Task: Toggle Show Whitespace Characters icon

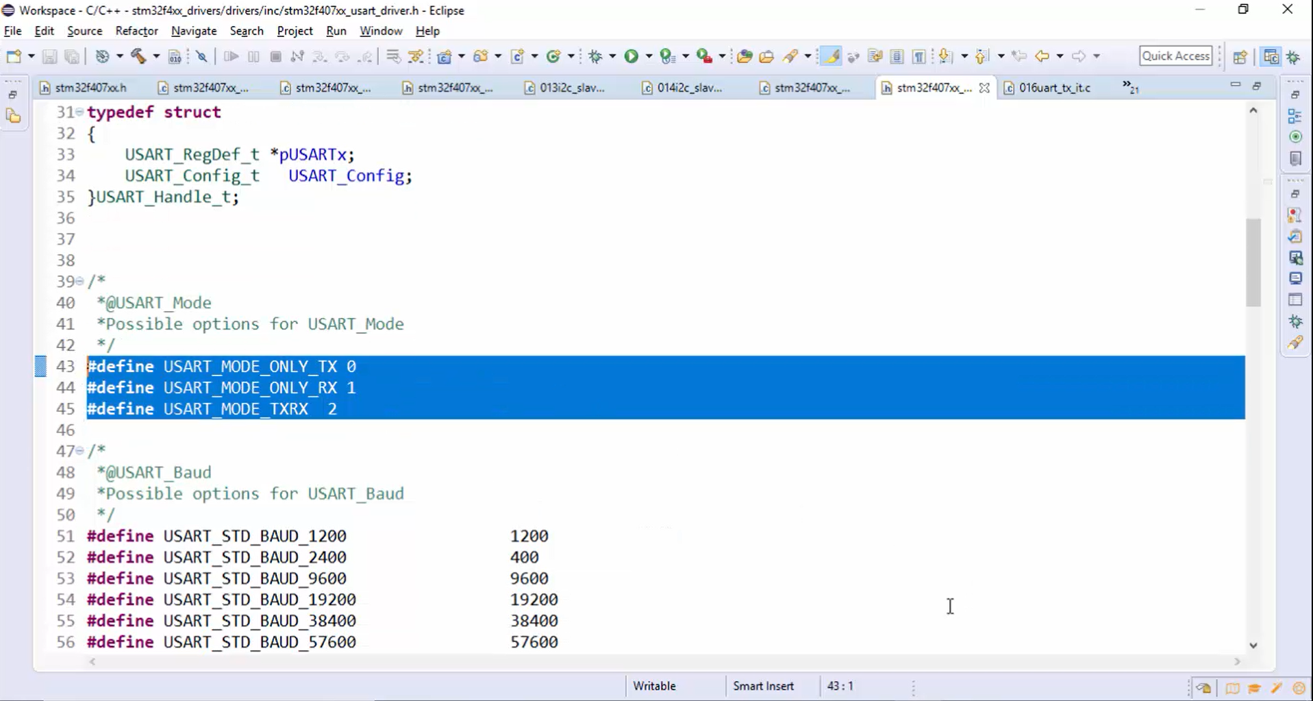Action: 919,56
